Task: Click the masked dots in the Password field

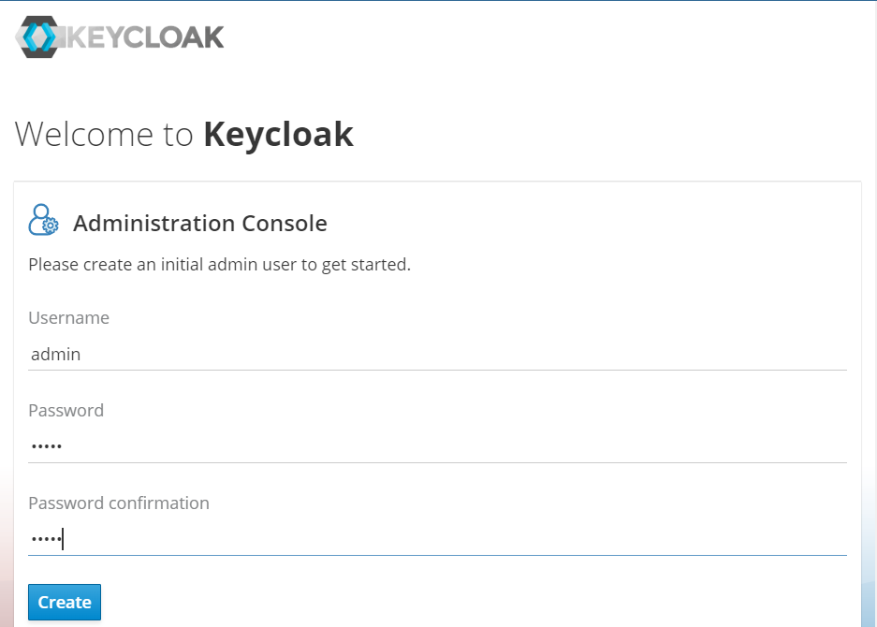Action: coord(46,447)
